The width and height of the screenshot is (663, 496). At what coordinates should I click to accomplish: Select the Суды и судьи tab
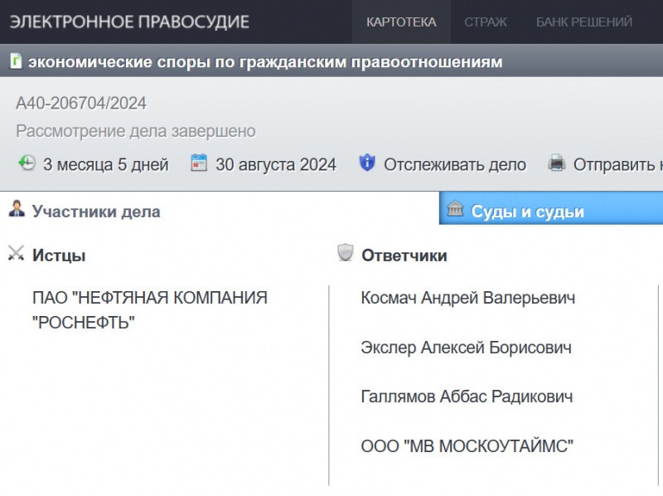527,212
